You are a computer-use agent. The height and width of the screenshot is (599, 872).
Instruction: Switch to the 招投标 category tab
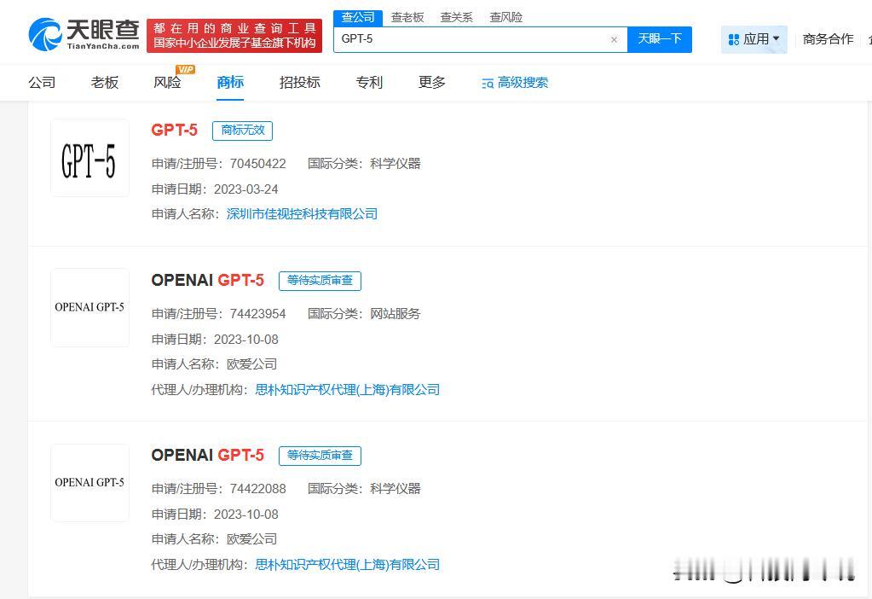point(299,83)
